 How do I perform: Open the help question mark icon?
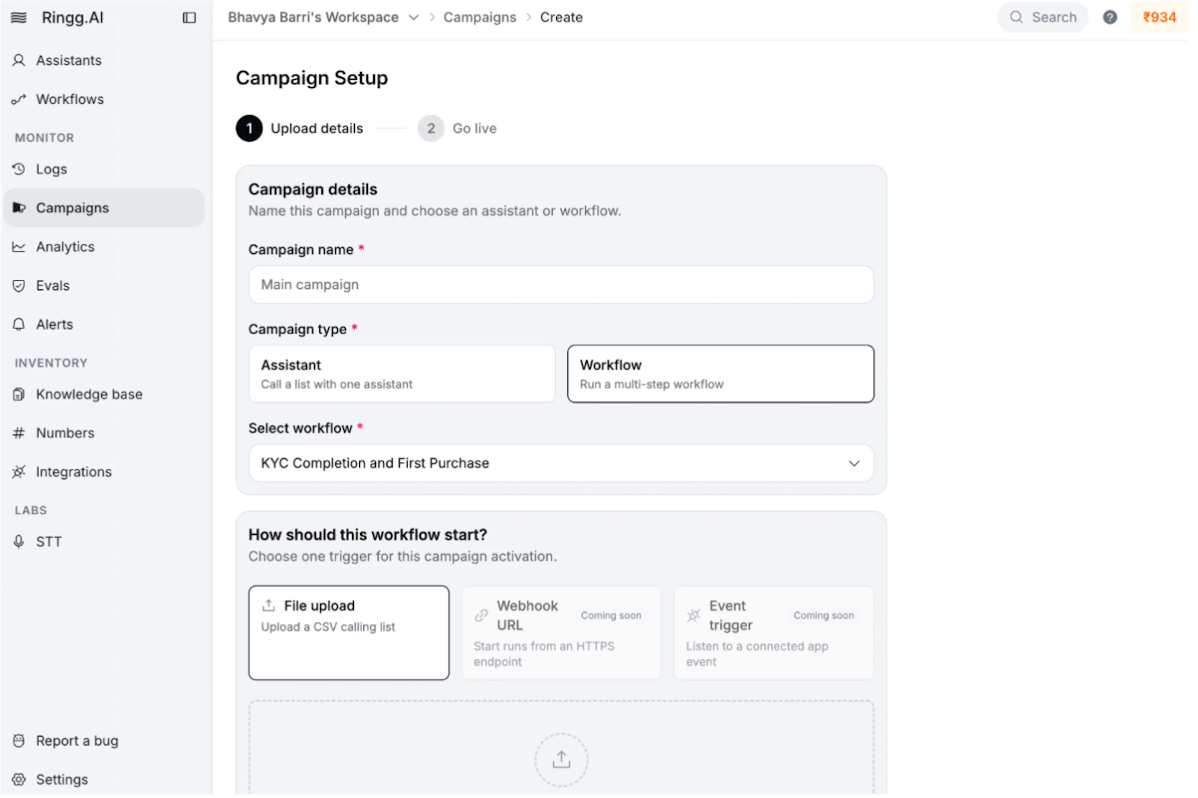(x=1110, y=17)
